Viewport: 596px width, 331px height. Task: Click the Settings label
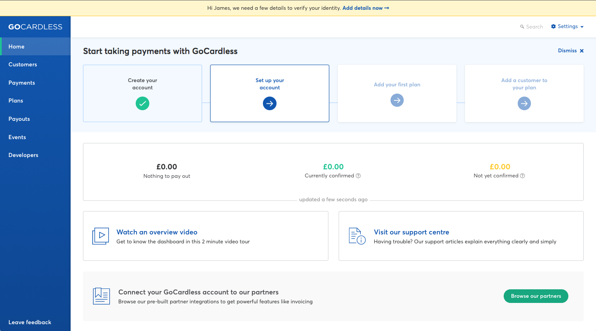[567, 26]
